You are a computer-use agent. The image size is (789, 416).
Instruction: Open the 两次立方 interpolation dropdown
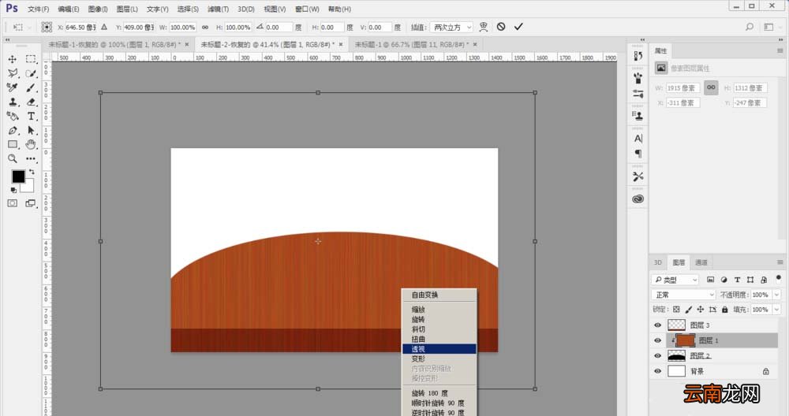451,27
